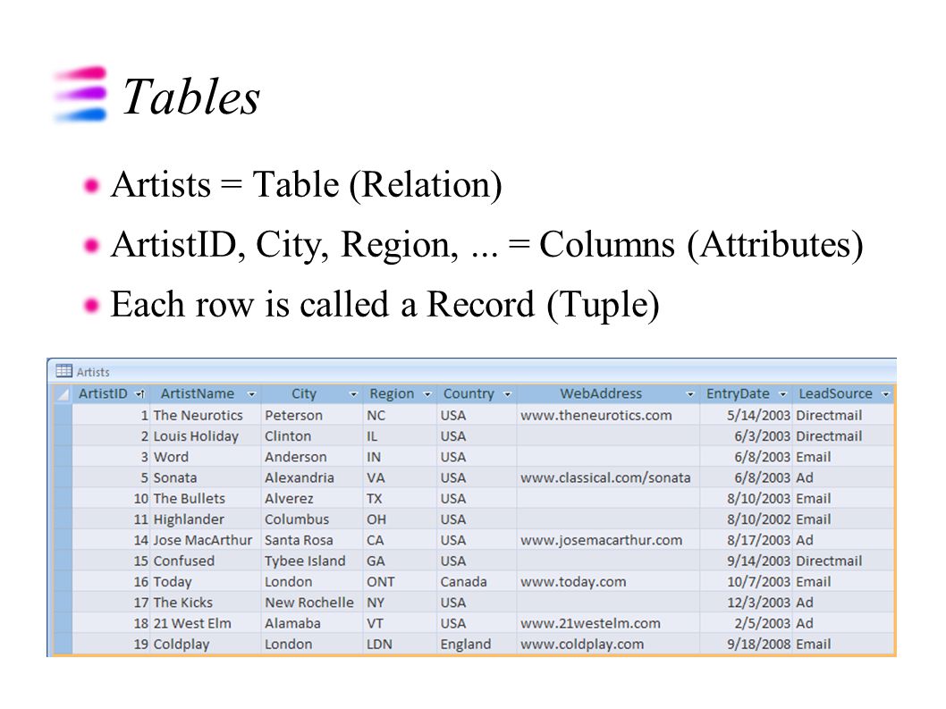Click the www.classical.com/sonata web address
Screen dimensions: 946x709
point(605,477)
